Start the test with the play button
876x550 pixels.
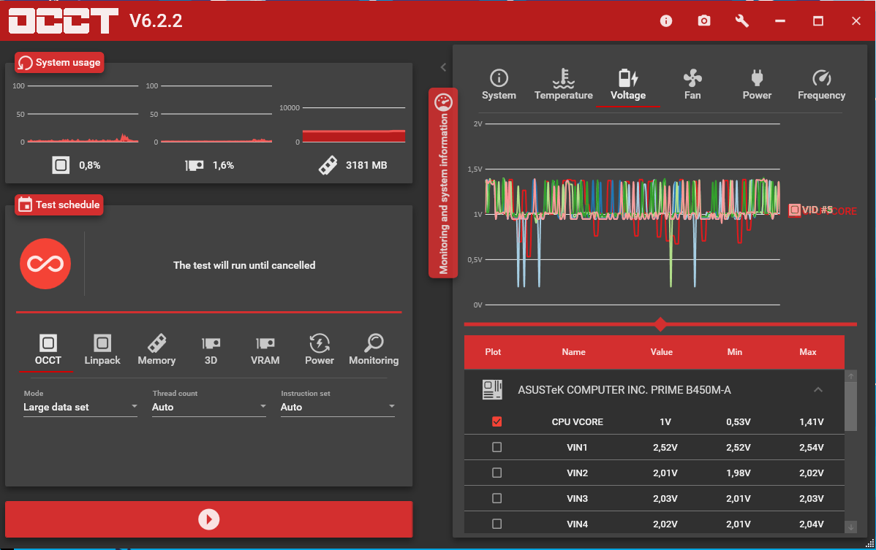pos(209,519)
